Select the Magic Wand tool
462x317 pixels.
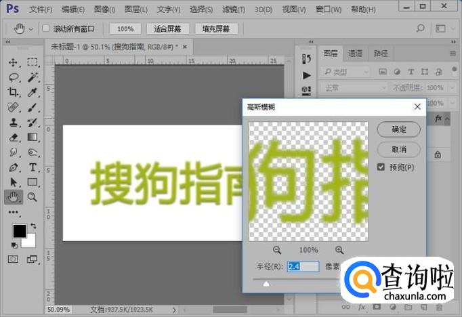click(33, 77)
